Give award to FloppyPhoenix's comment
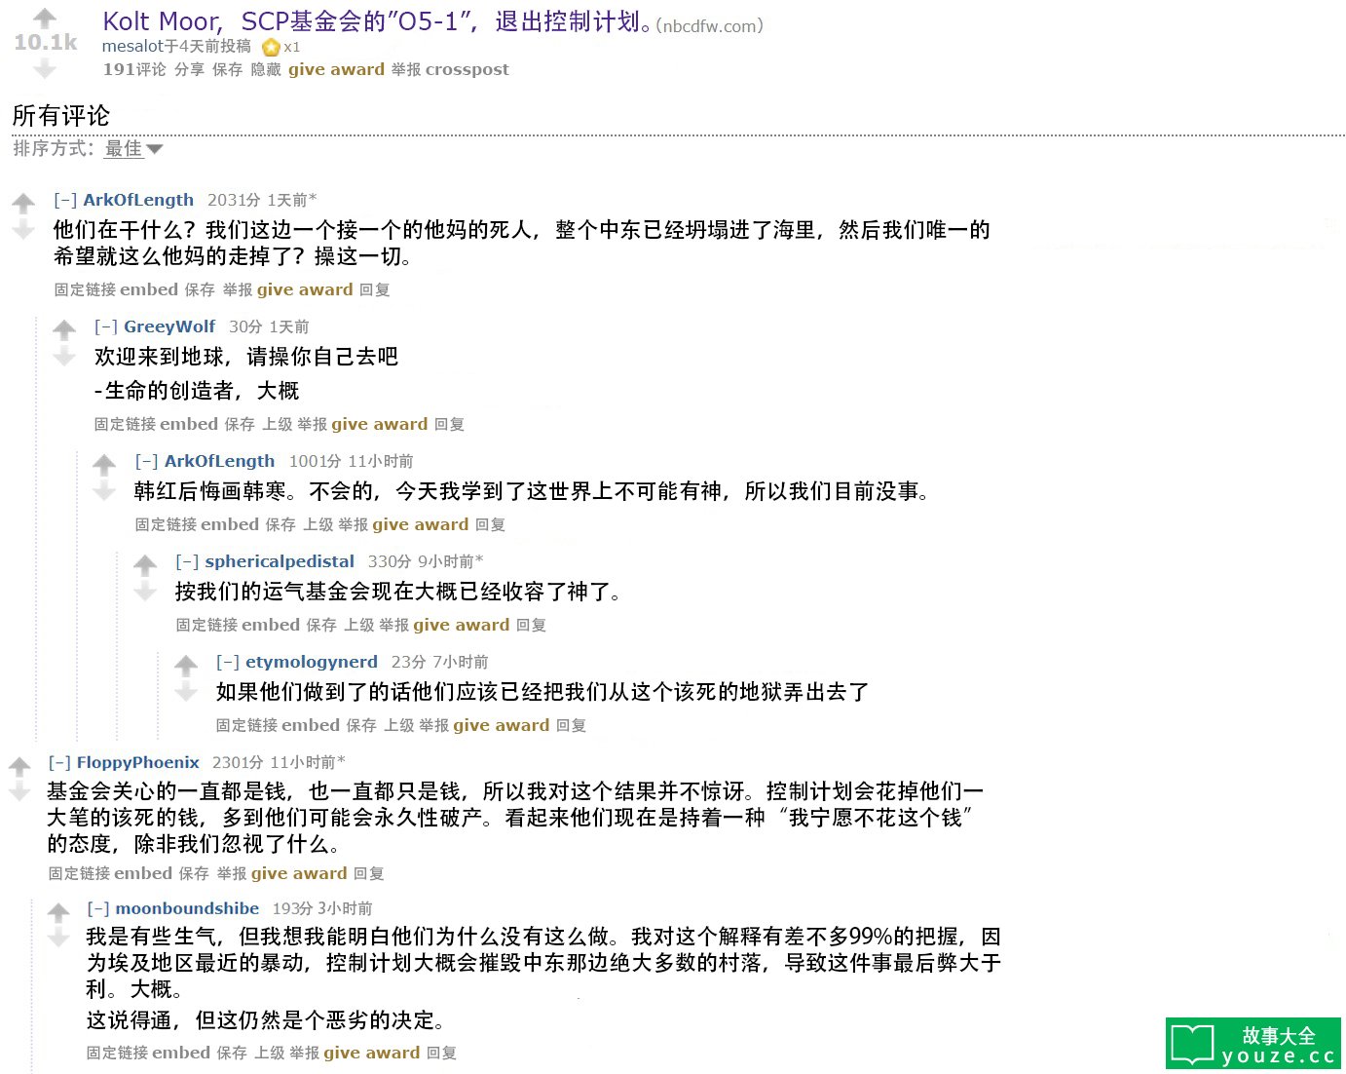The image size is (1346, 1074). (299, 873)
